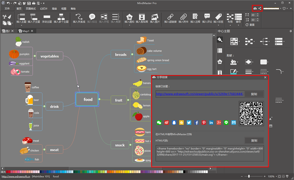
Task: Click the Insert Attachment (插入附件) paperclip icon
Action: pos(183,17)
